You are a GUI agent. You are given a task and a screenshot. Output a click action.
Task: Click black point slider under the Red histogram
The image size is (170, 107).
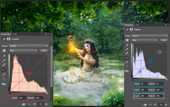10,93
